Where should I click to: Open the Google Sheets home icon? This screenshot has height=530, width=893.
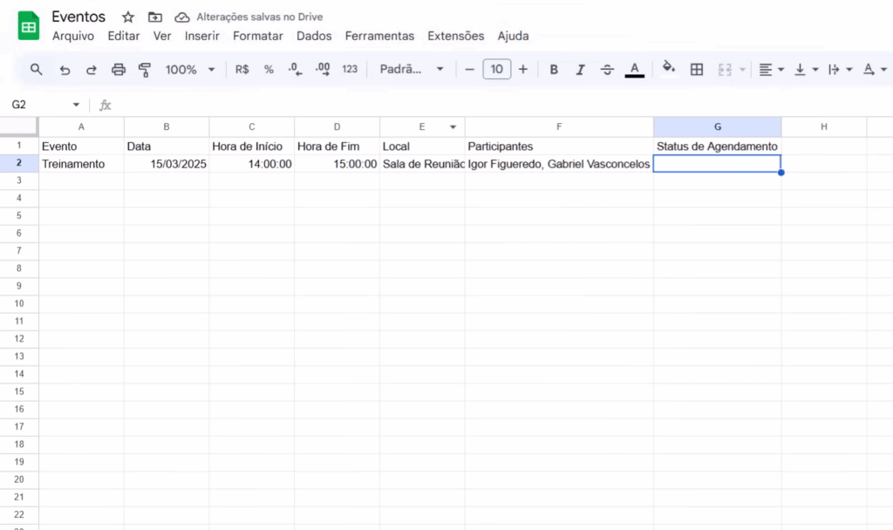coord(29,25)
